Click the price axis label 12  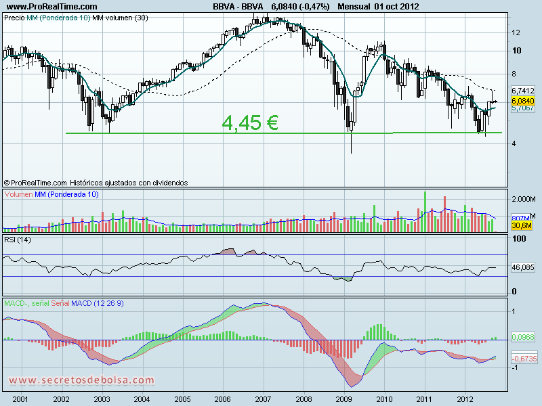tap(516, 32)
